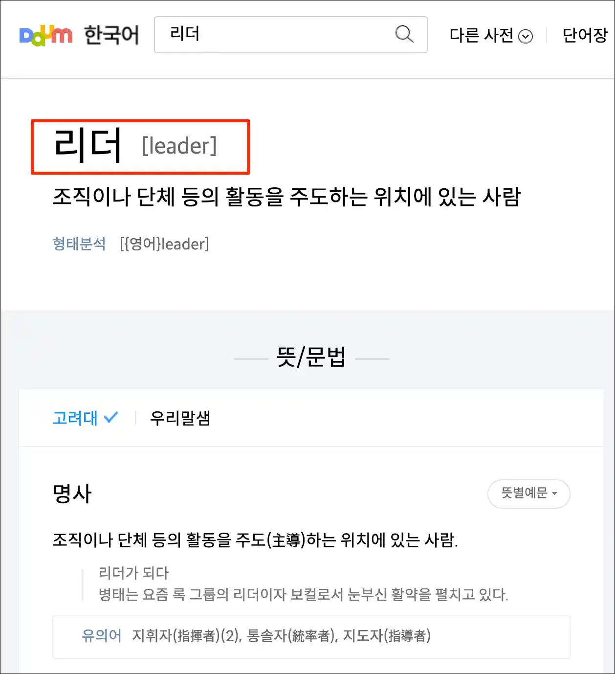Screen dimensions: 615x674
Task: Open the 단어장 menu
Action: 585,35
